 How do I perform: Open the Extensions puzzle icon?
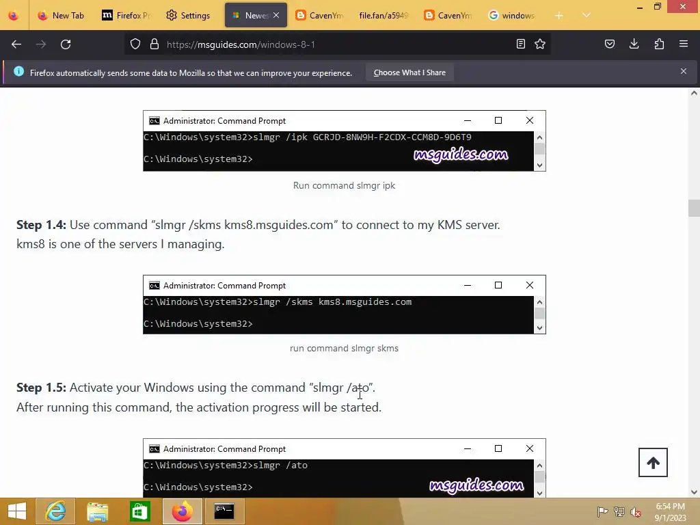pos(659,44)
